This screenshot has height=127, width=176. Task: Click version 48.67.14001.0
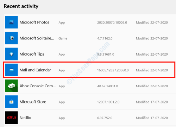(x=108, y=86)
